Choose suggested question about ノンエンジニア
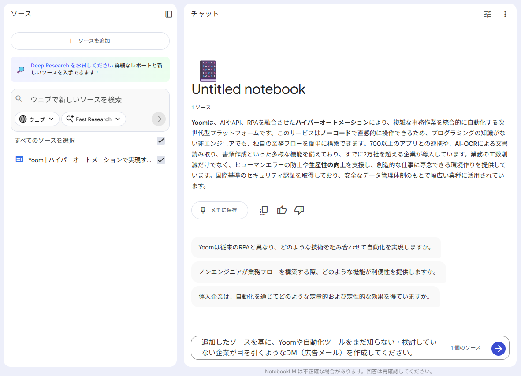 [x=318, y=272]
